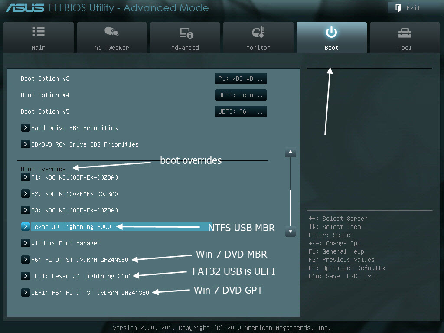The image size is (444, 333).
Task: Open Boot Option #3 value dropdown
Action: coord(241,79)
